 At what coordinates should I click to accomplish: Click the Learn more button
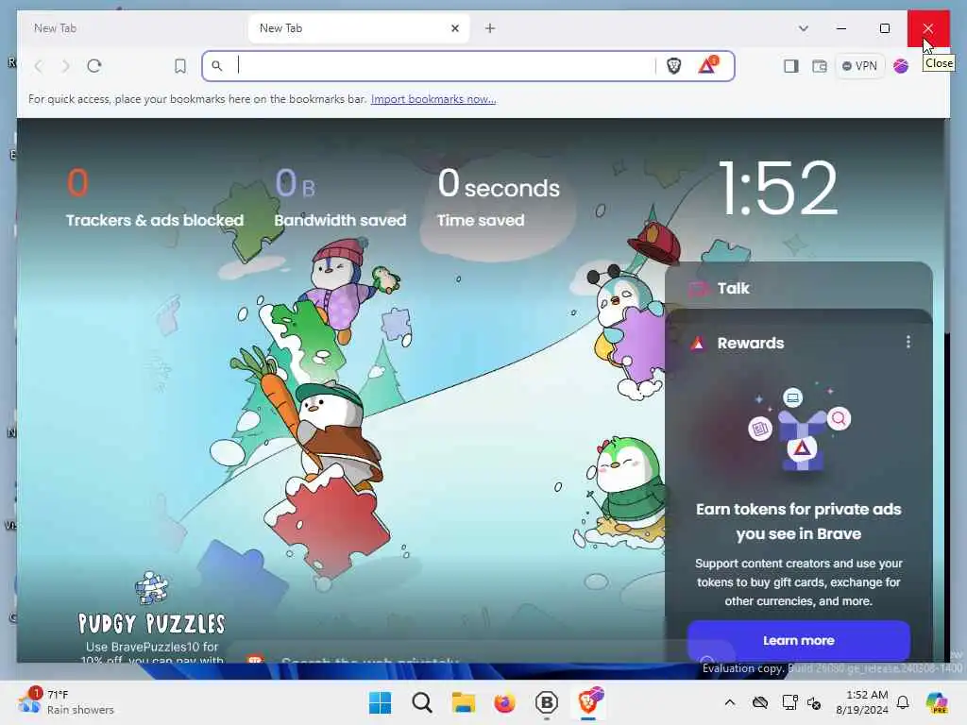pyautogui.click(x=799, y=641)
